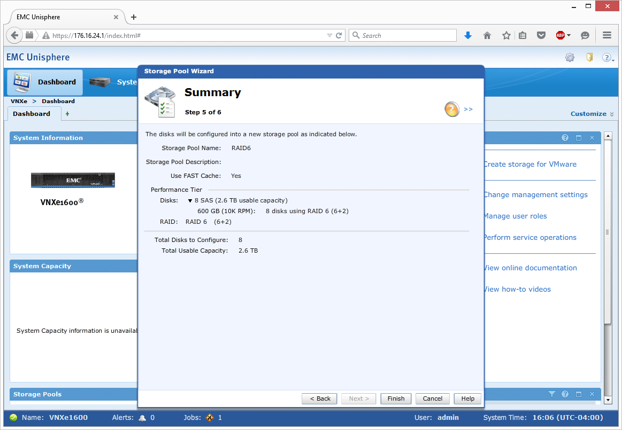Click the connection warning triangle in the address bar

pyautogui.click(x=46, y=35)
